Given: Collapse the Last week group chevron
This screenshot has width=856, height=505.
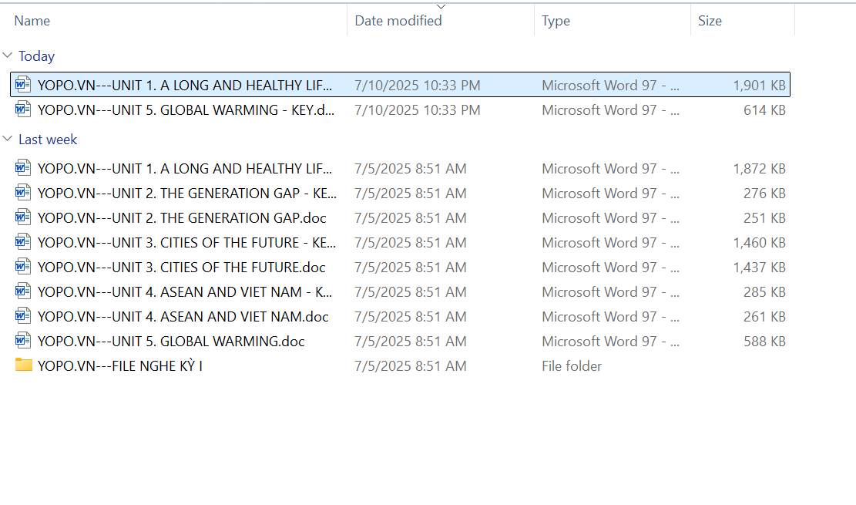Looking at the screenshot, I should pos(8,140).
